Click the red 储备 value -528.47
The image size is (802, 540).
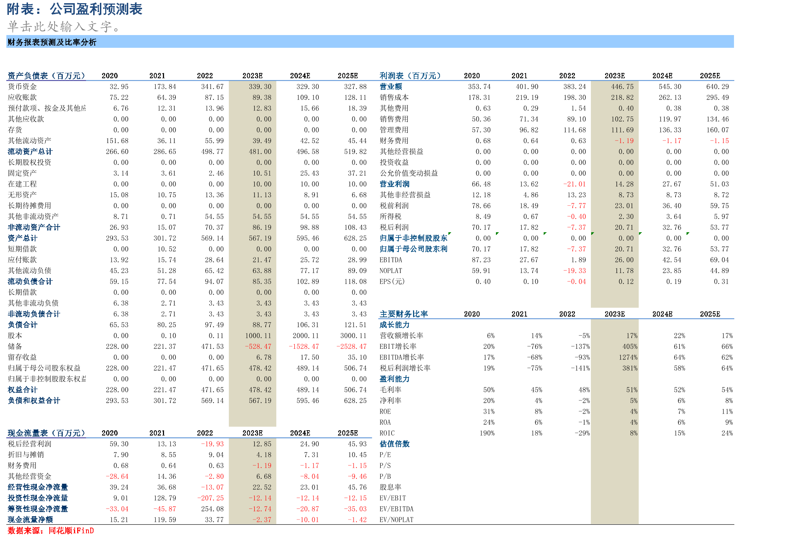click(x=258, y=347)
